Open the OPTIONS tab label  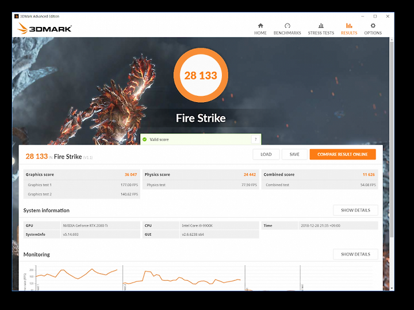tap(373, 33)
